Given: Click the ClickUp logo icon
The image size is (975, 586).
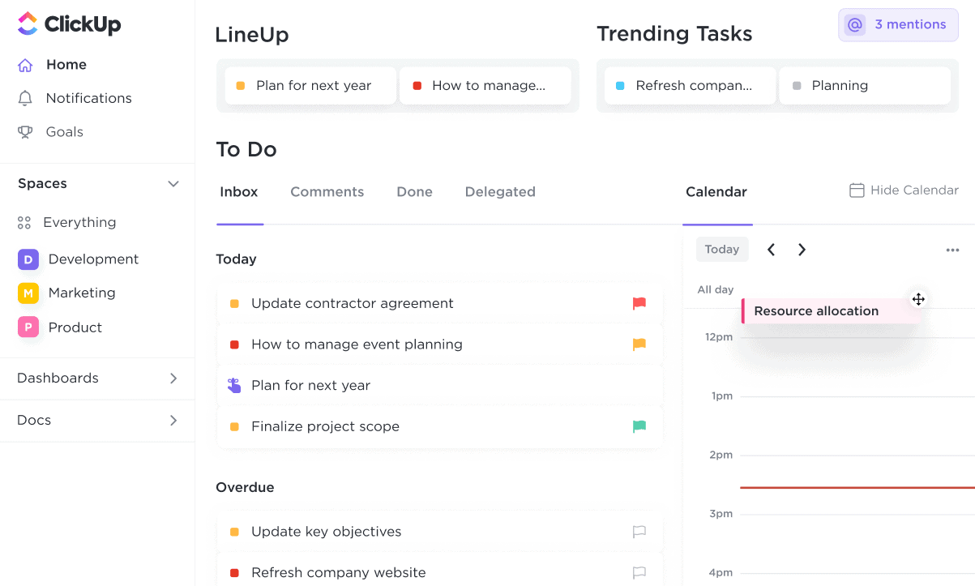Looking at the screenshot, I should [27, 24].
